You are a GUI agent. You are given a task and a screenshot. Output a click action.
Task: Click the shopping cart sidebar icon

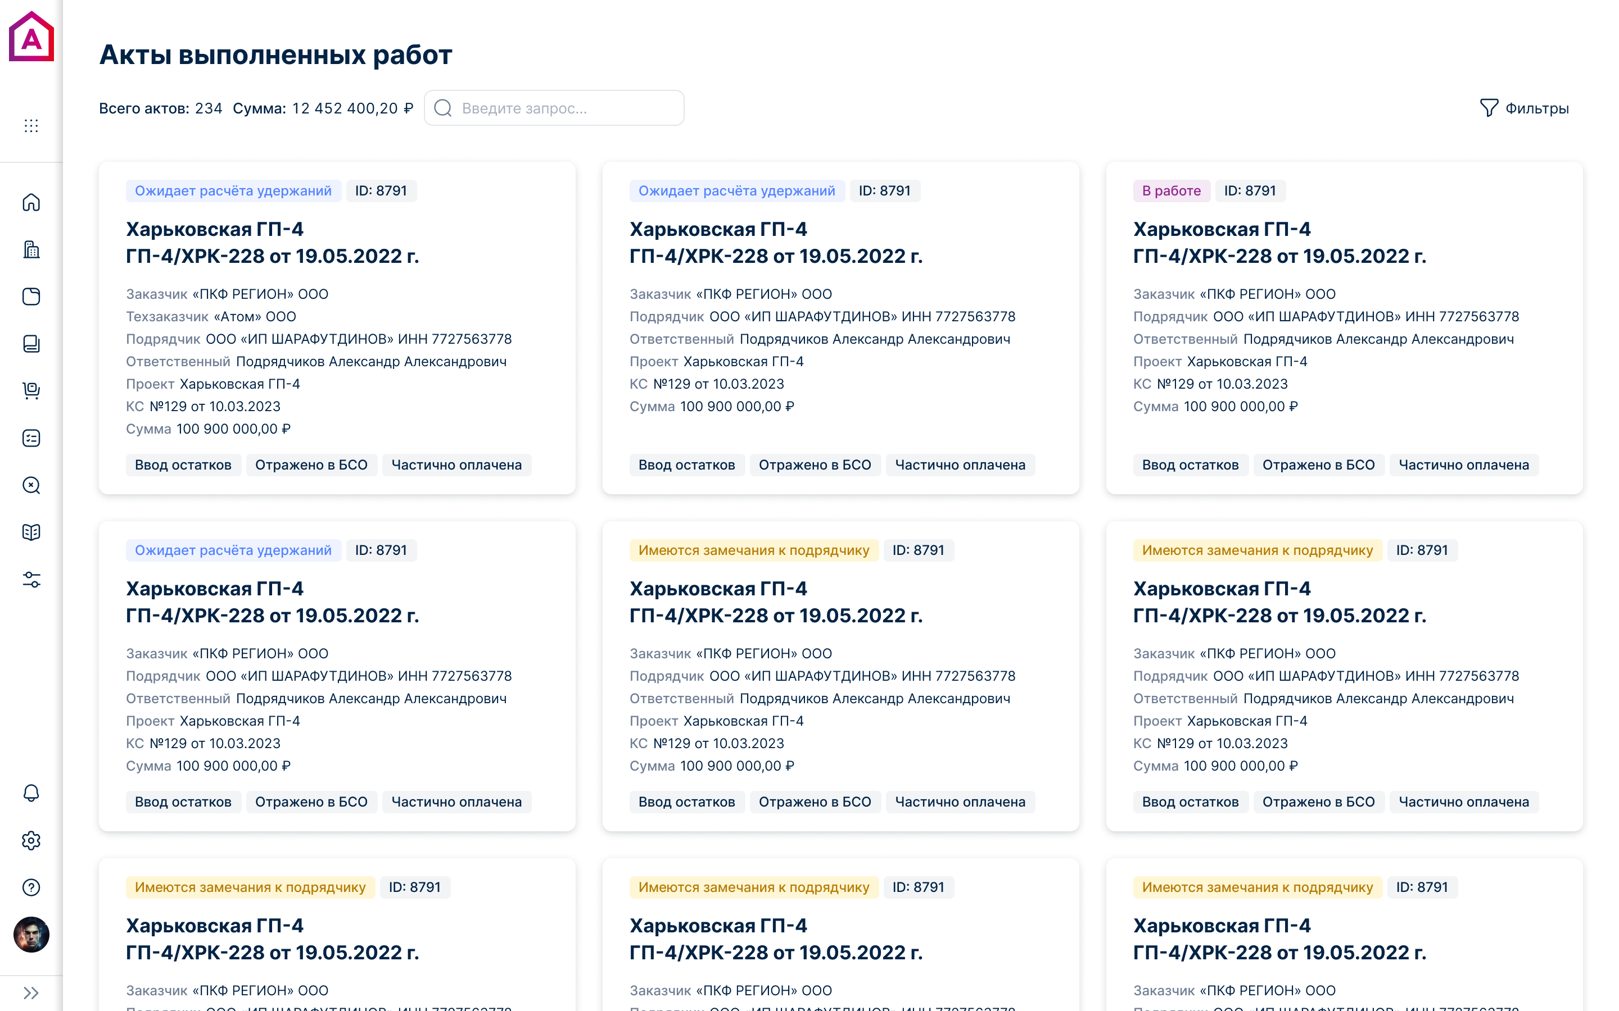click(31, 390)
